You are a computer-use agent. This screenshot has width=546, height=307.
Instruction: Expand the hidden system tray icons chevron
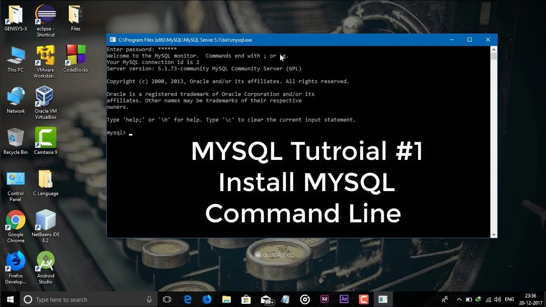[459, 299]
